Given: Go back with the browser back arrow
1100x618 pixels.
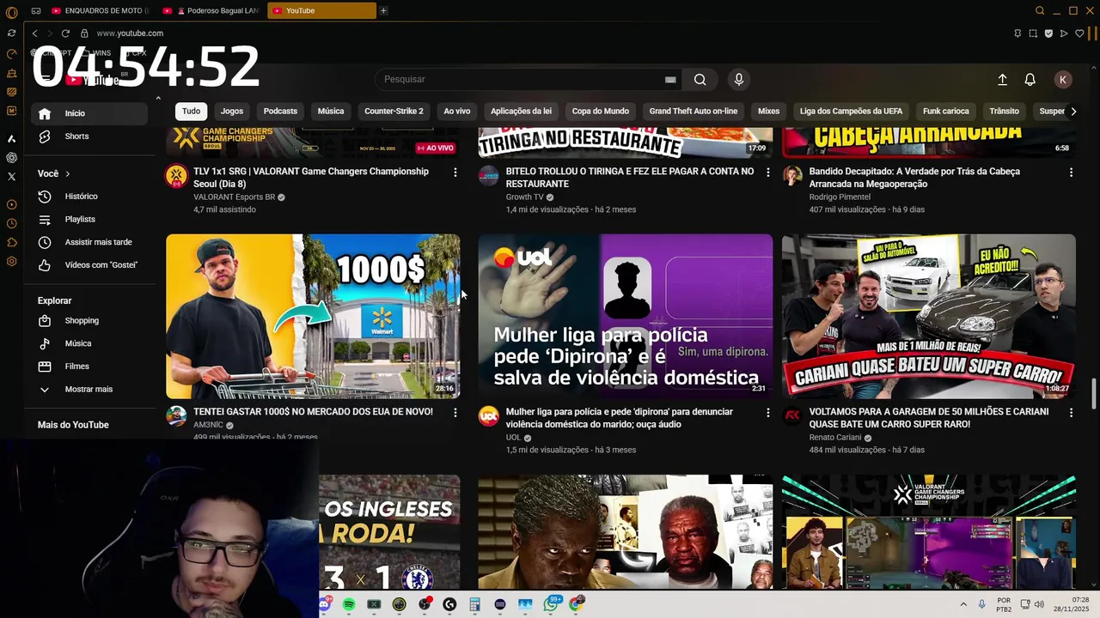Looking at the screenshot, I should pos(34,33).
